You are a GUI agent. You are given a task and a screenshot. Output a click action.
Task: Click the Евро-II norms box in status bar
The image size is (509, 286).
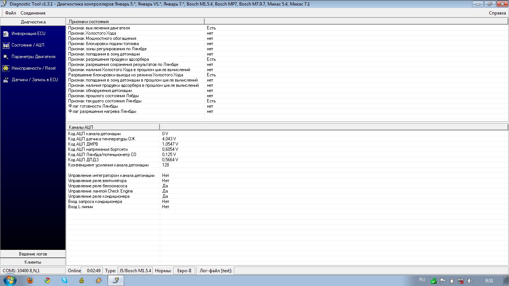(184, 271)
